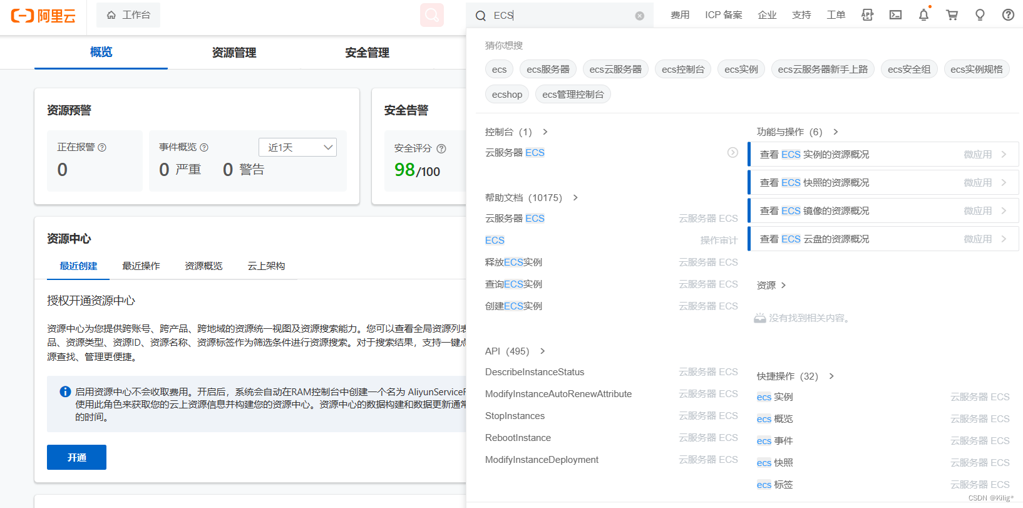This screenshot has height=508, width=1023.
Task: Choose the ecs实例 suggestion chip
Action: tap(741, 70)
